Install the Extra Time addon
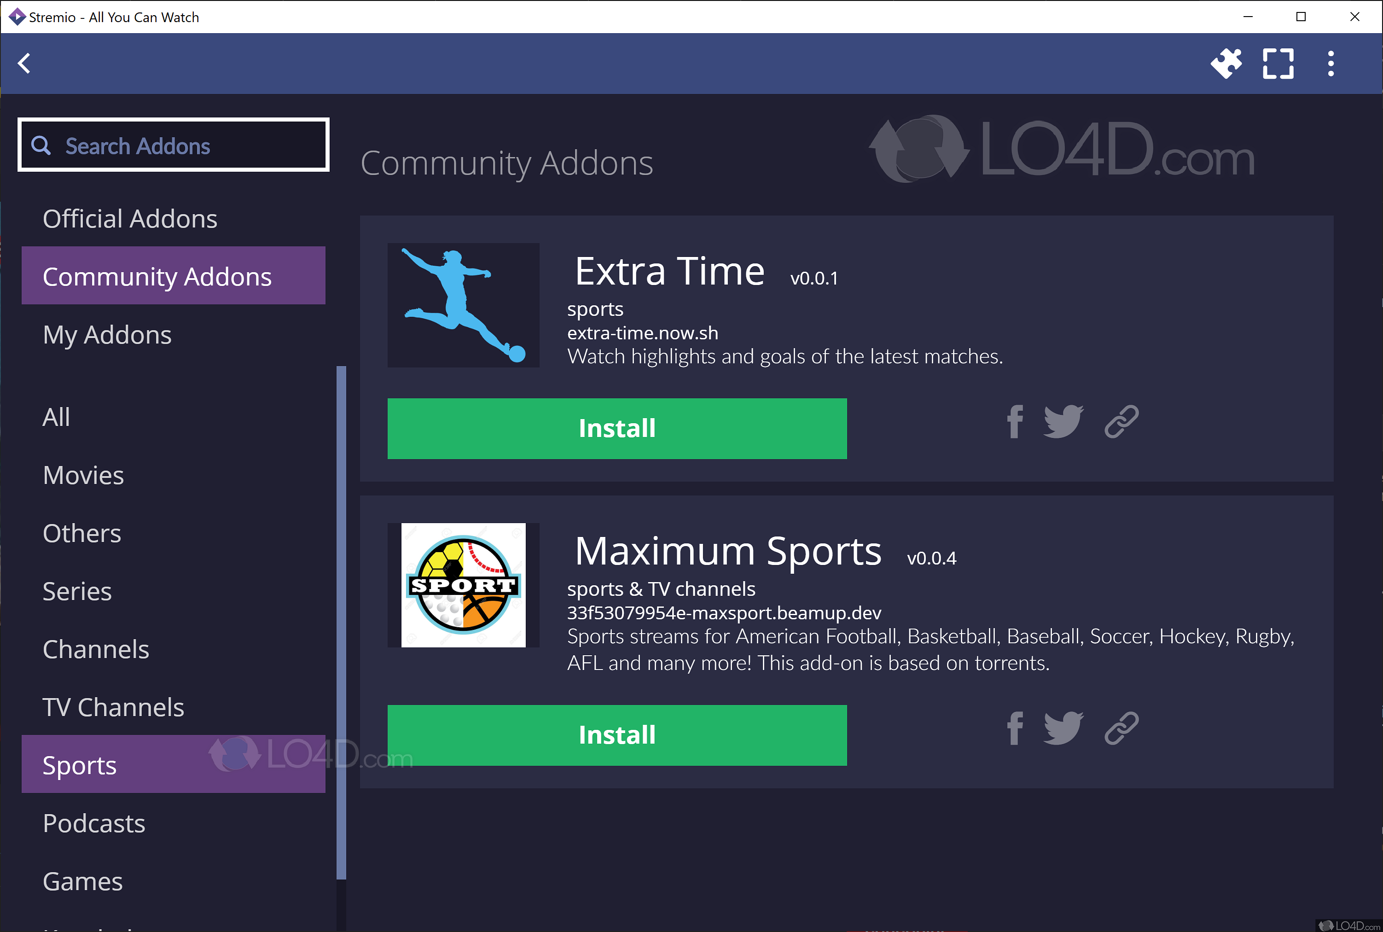The height and width of the screenshot is (932, 1383). tap(616, 429)
